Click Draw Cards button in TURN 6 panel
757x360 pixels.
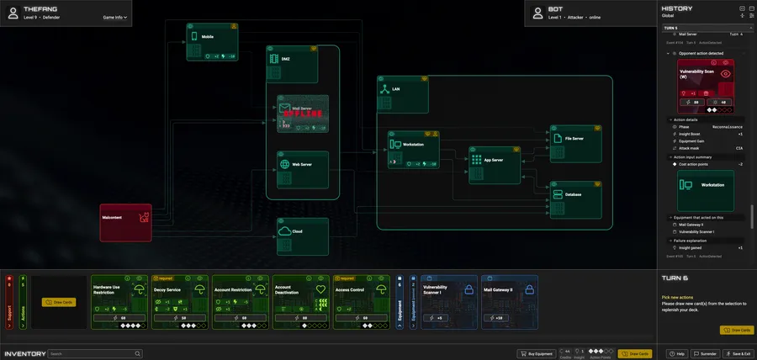coord(737,330)
